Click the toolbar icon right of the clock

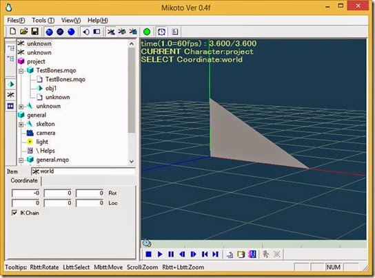pos(175,32)
